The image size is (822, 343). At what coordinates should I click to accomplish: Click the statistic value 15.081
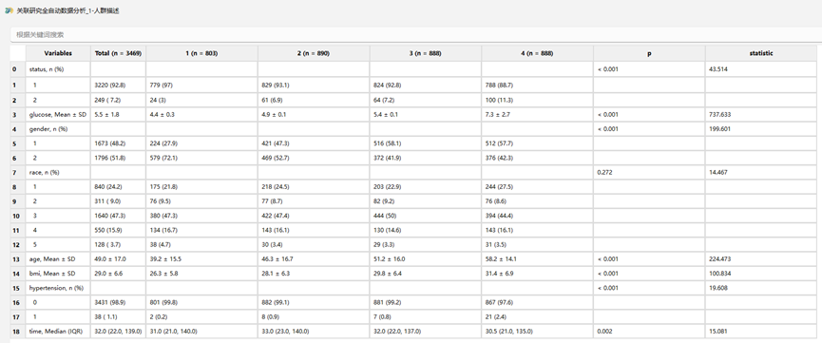point(761,332)
